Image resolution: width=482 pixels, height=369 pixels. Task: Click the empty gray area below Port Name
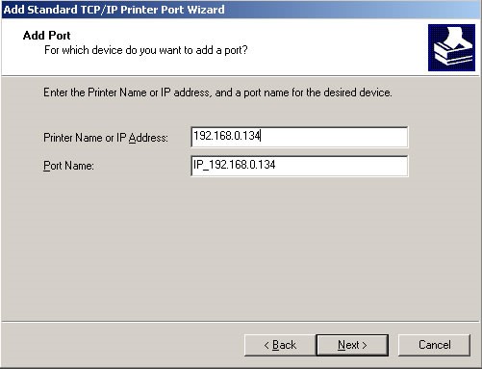pyautogui.click(x=241, y=248)
